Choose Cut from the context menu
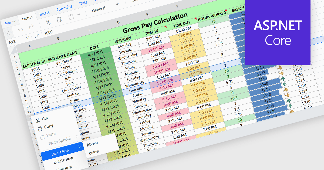This screenshot has width=324, height=170. (45, 118)
